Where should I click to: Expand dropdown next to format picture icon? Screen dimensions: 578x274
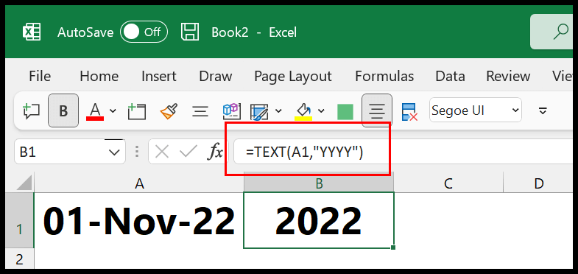[278, 110]
